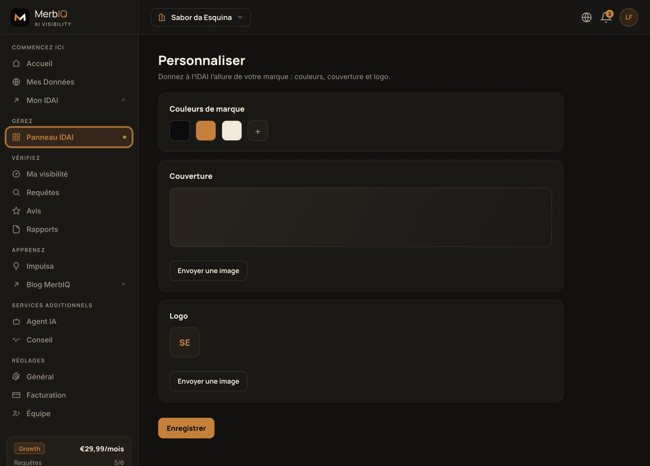Viewport: 650px width, 466px height.
Task: Open Ma visibilité menu item
Action: pyautogui.click(x=69, y=174)
